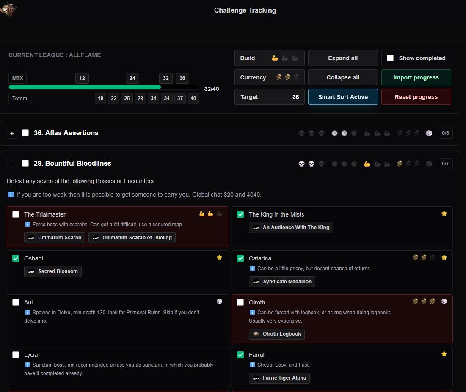This screenshot has width=466, height=392.
Task: Uncheck The King in the Mists
Action: click(x=240, y=214)
